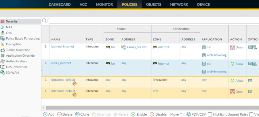This screenshot has width=259, height=117.
Task: Click ssl application in users_internet rule
Action: [209, 64]
